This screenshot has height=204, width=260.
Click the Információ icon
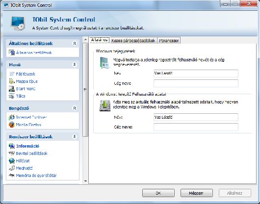[12, 146]
